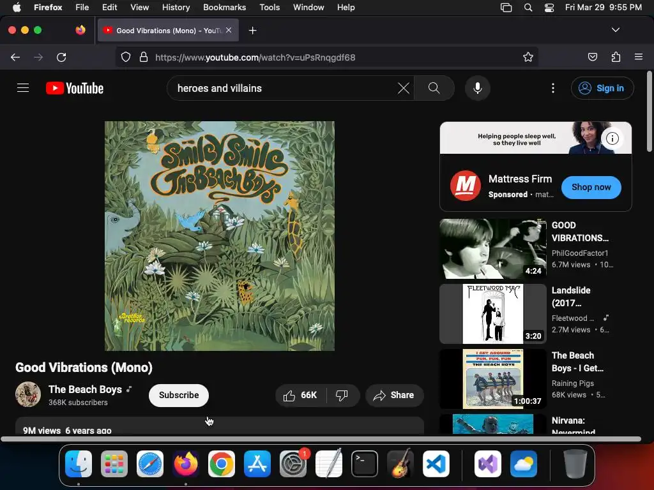This screenshot has height=490, width=654.
Task: Click the horizontal scrollbar at page bottom
Action: (321, 439)
